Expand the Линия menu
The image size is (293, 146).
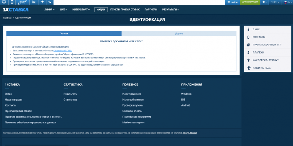click(x=49, y=10)
